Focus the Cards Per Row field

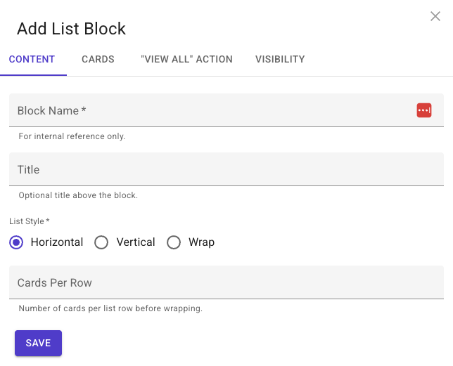pyautogui.click(x=226, y=282)
